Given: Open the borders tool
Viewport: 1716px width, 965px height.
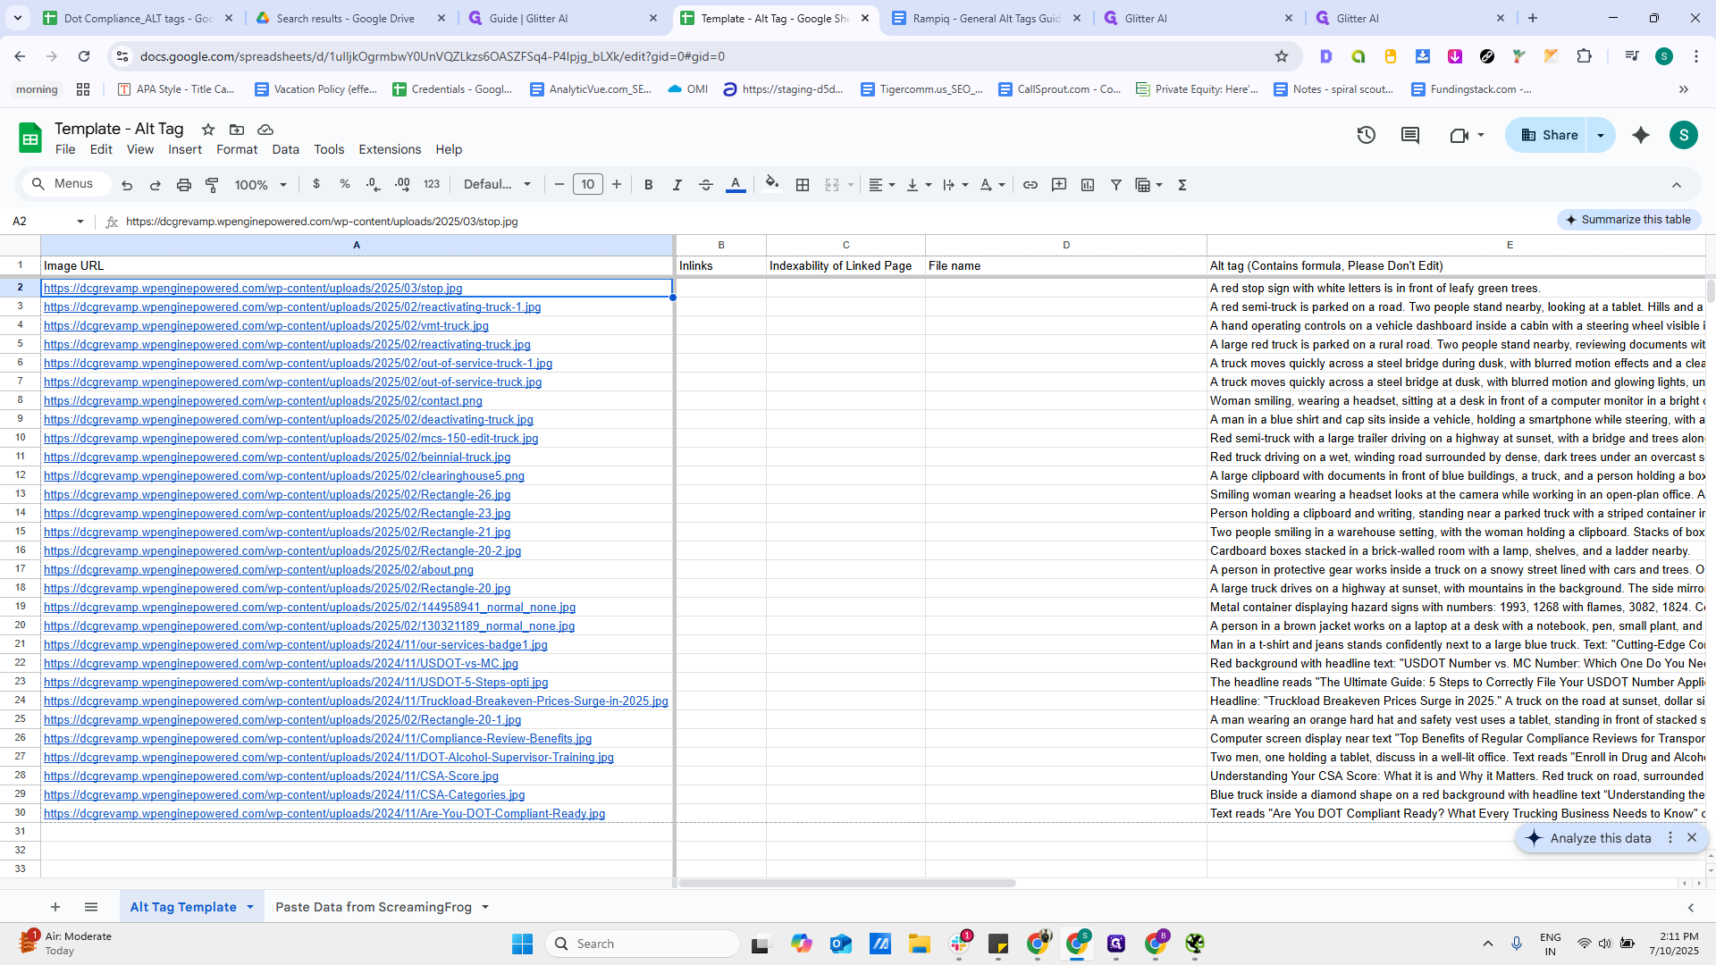Looking at the screenshot, I should [803, 185].
